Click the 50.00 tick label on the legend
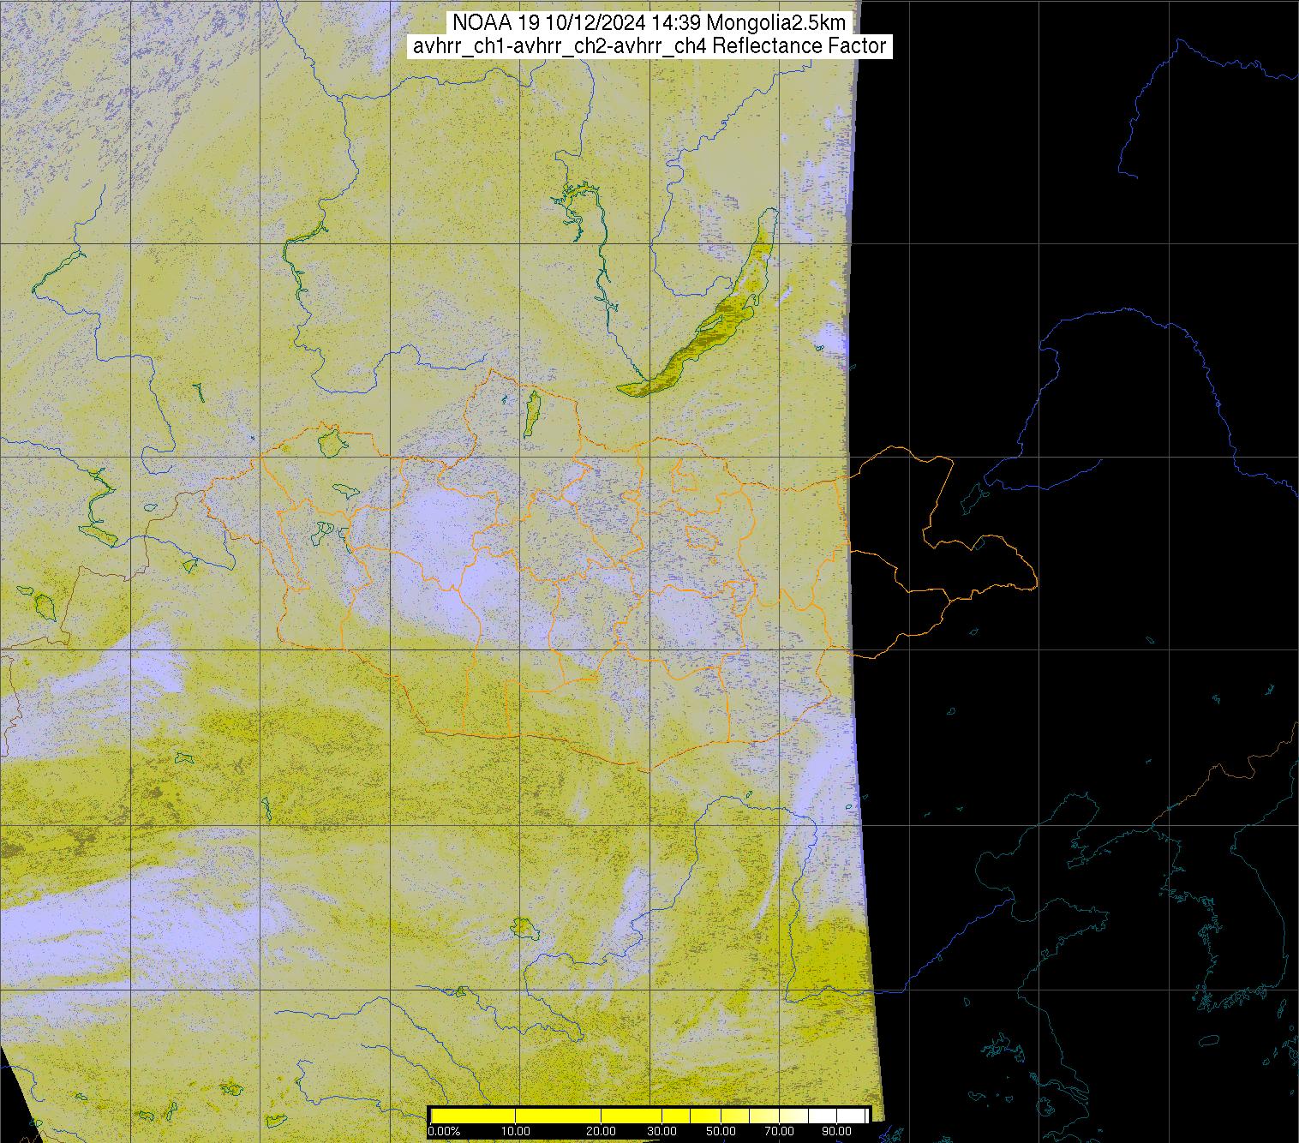 721,1132
